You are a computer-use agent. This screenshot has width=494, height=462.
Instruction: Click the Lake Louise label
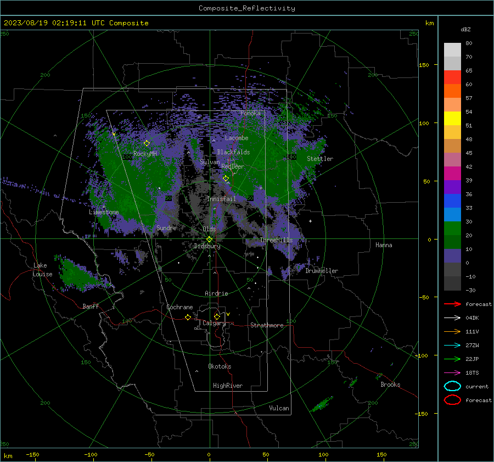tap(42, 270)
